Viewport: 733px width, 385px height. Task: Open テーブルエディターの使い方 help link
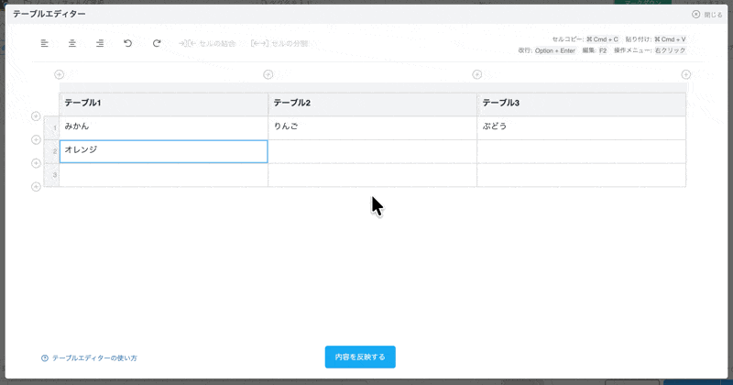coord(90,357)
